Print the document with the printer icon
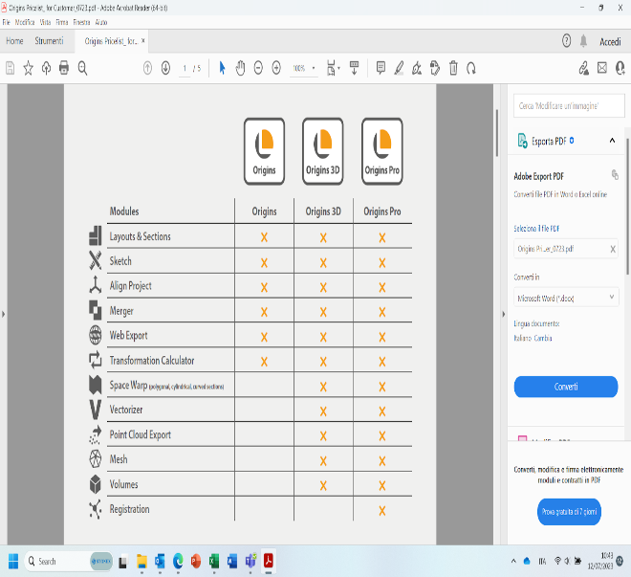This screenshot has height=577, width=631. (x=64, y=68)
